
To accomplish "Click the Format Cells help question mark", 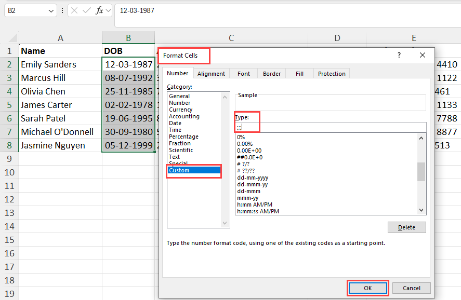I will click(399, 55).
